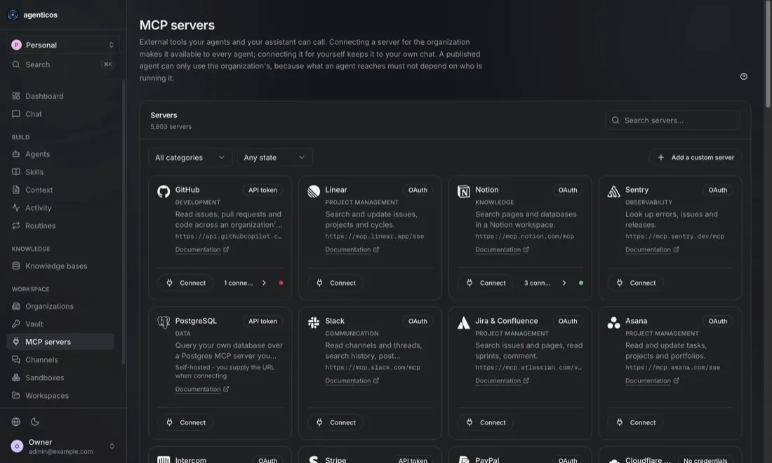Connect the PostgreSQL server
772x463 pixels.
[185, 422]
